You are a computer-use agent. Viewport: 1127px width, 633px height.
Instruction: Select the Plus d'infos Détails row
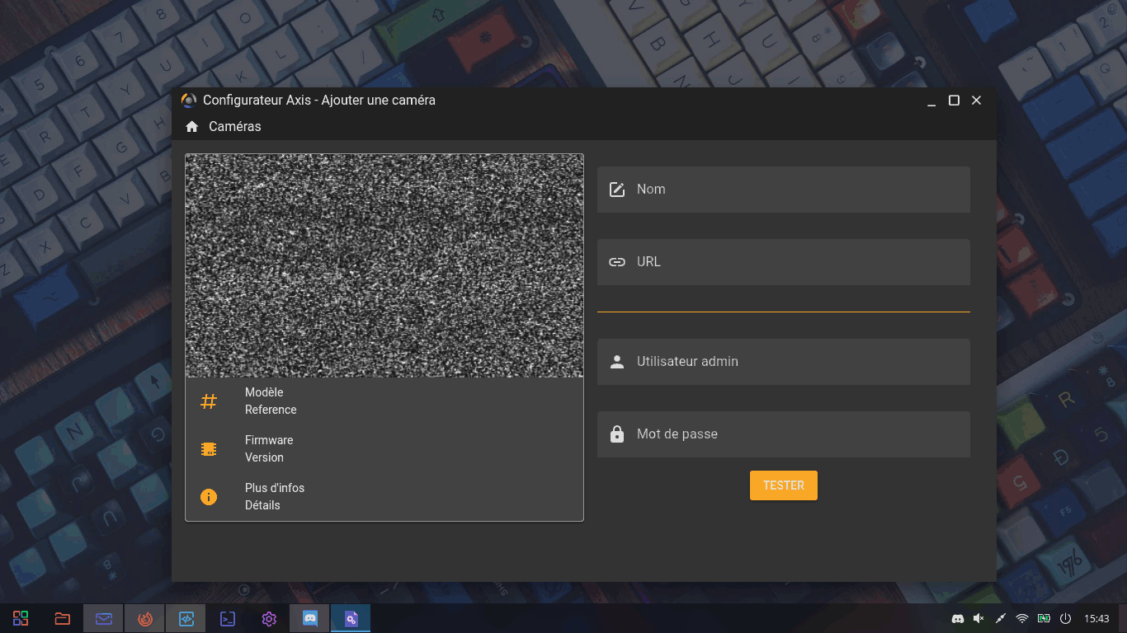tap(384, 497)
